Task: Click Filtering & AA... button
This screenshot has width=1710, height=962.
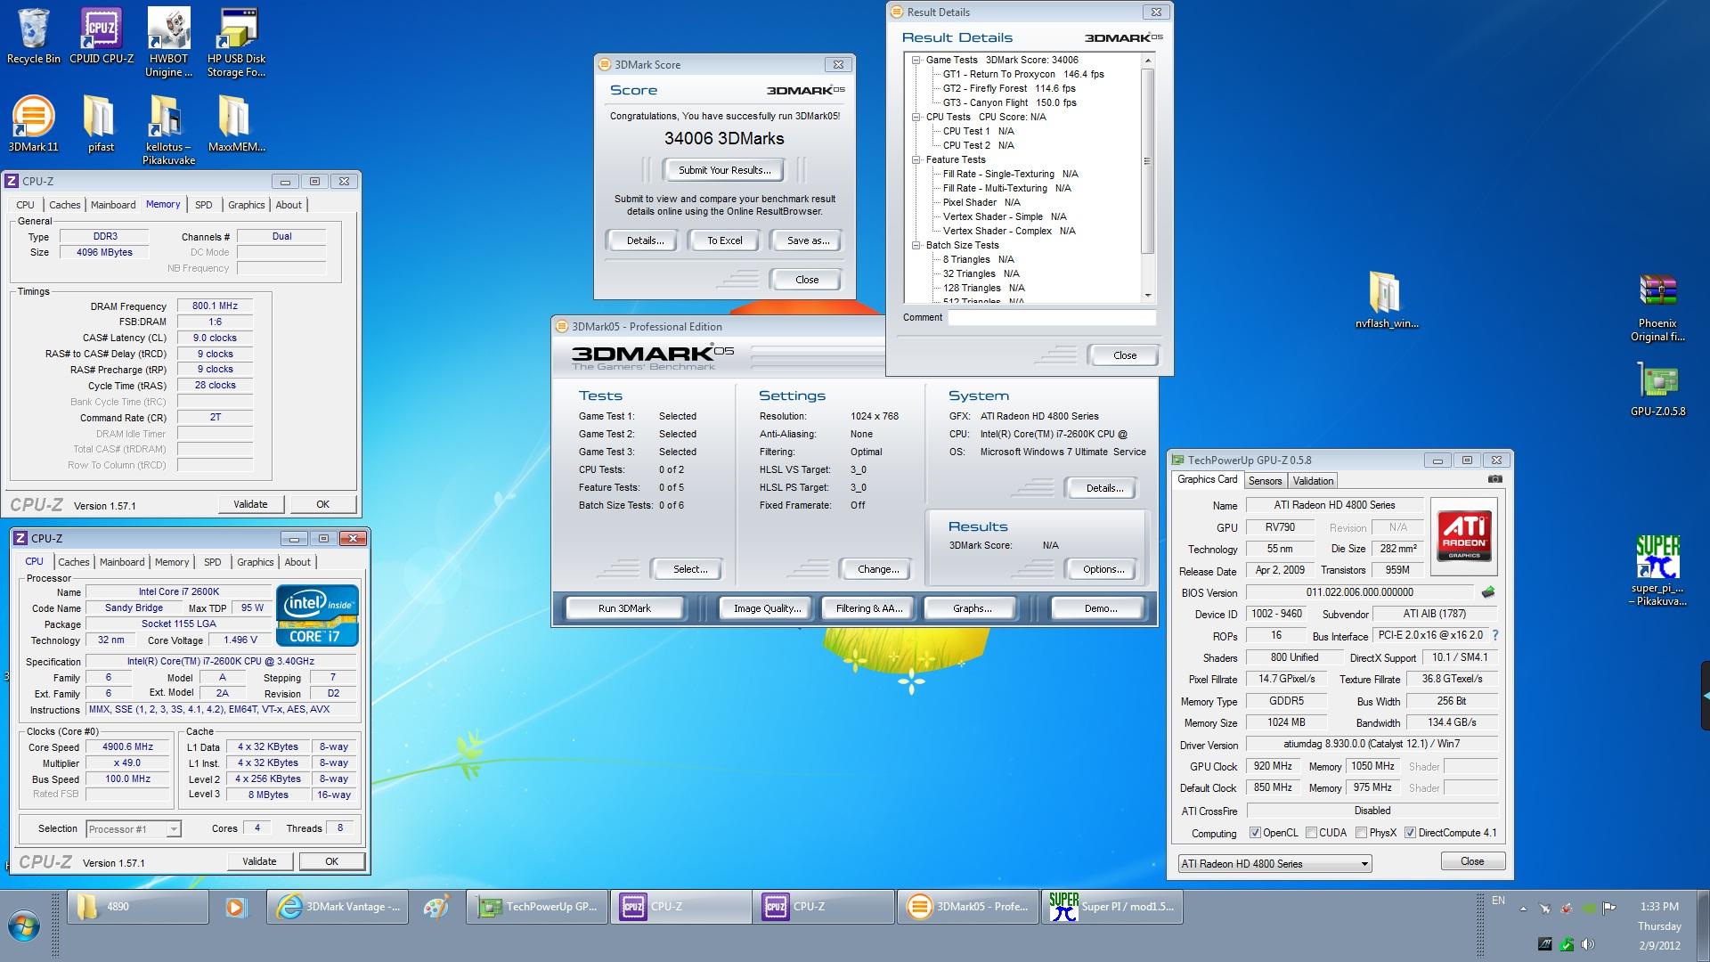Action: [x=869, y=608]
